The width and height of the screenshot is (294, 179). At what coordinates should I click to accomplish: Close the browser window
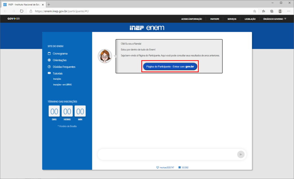tap(289, 3)
